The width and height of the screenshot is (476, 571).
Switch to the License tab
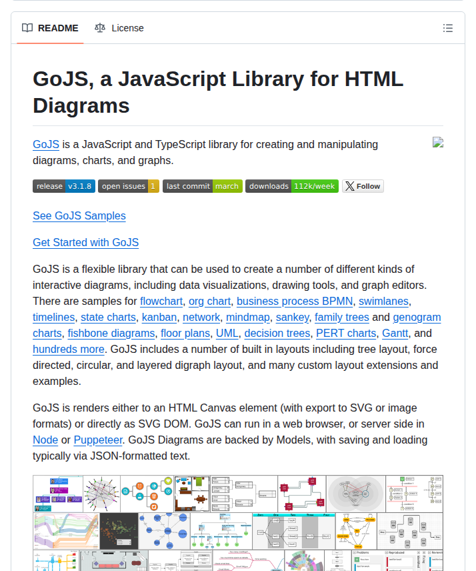(119, 28)
